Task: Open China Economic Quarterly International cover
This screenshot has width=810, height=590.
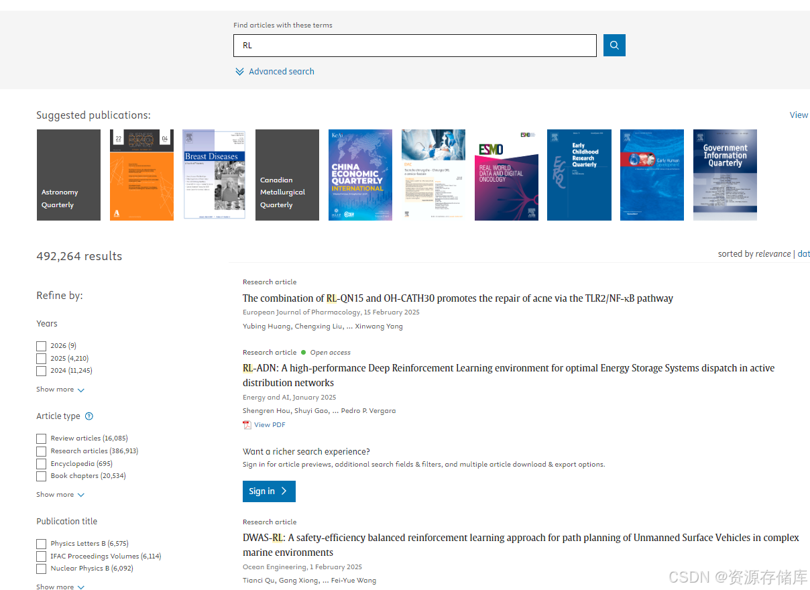Action: [x=360, y=175]
